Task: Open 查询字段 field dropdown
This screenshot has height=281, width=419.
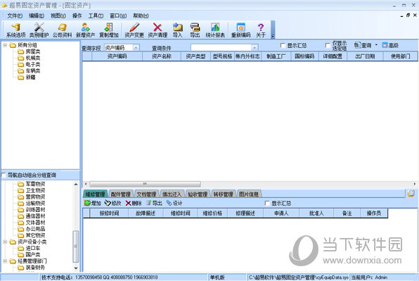Action: [136, 48]
